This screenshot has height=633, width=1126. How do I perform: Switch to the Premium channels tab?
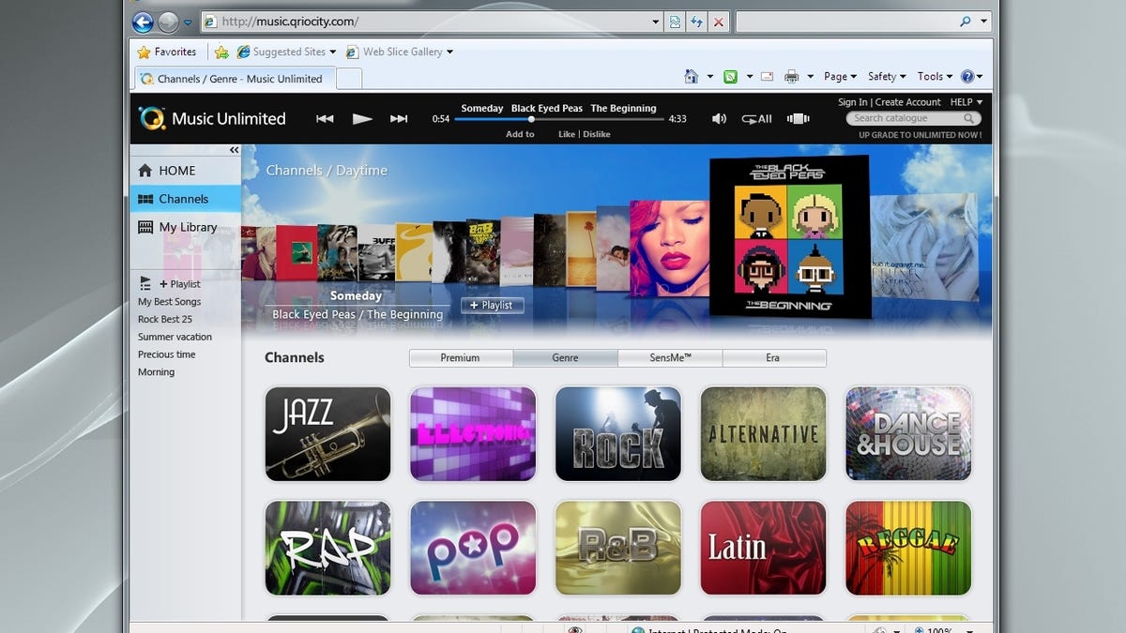pyautogui.click(x=461, y=357)
